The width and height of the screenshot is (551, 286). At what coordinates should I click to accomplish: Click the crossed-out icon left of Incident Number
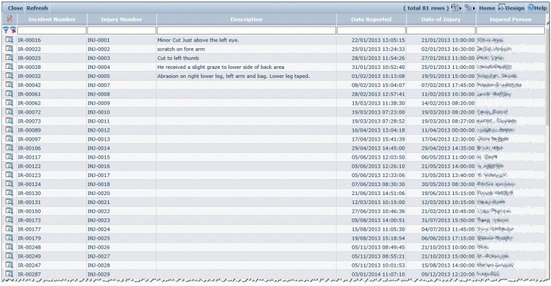tap(10, 19)
